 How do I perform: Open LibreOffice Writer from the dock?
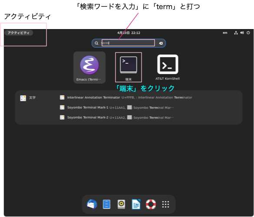click(x=136, y=204)
